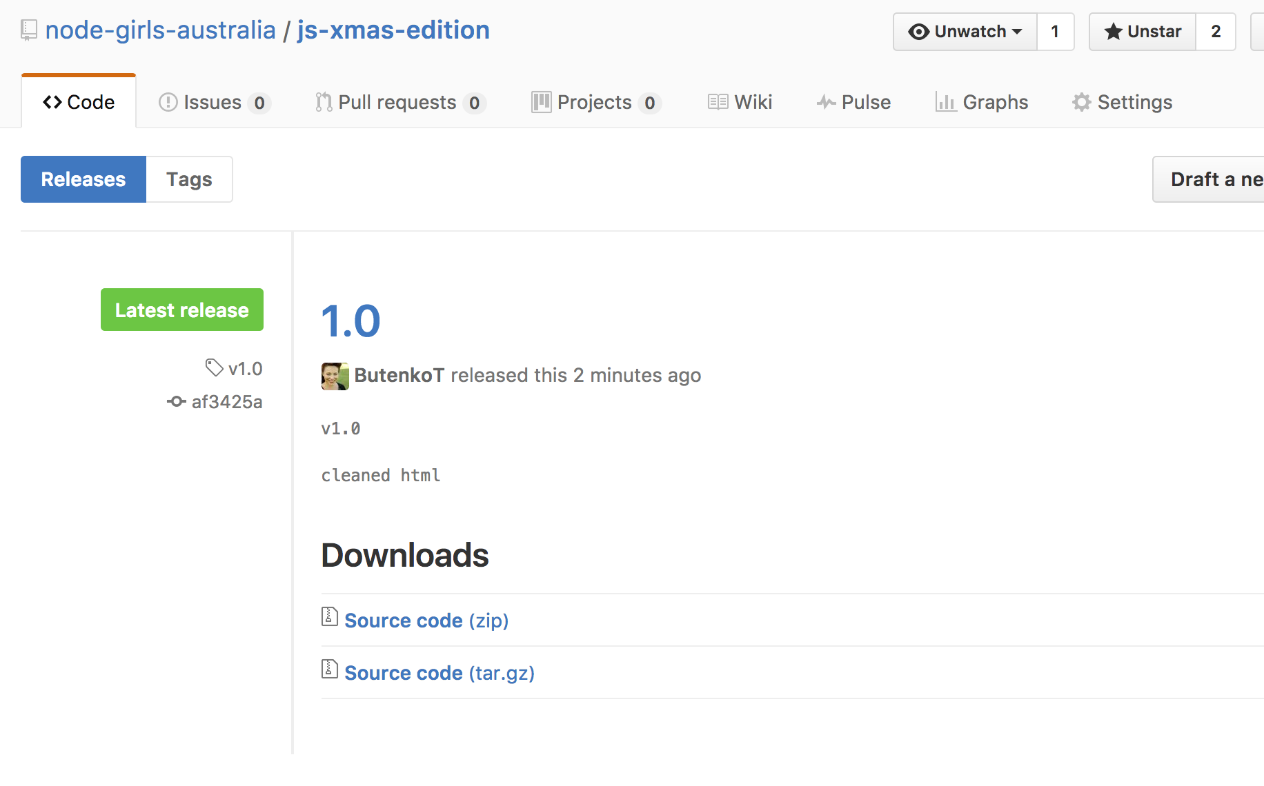
Task: Click the Projects count badge 0
Action: tap(650, 103)
